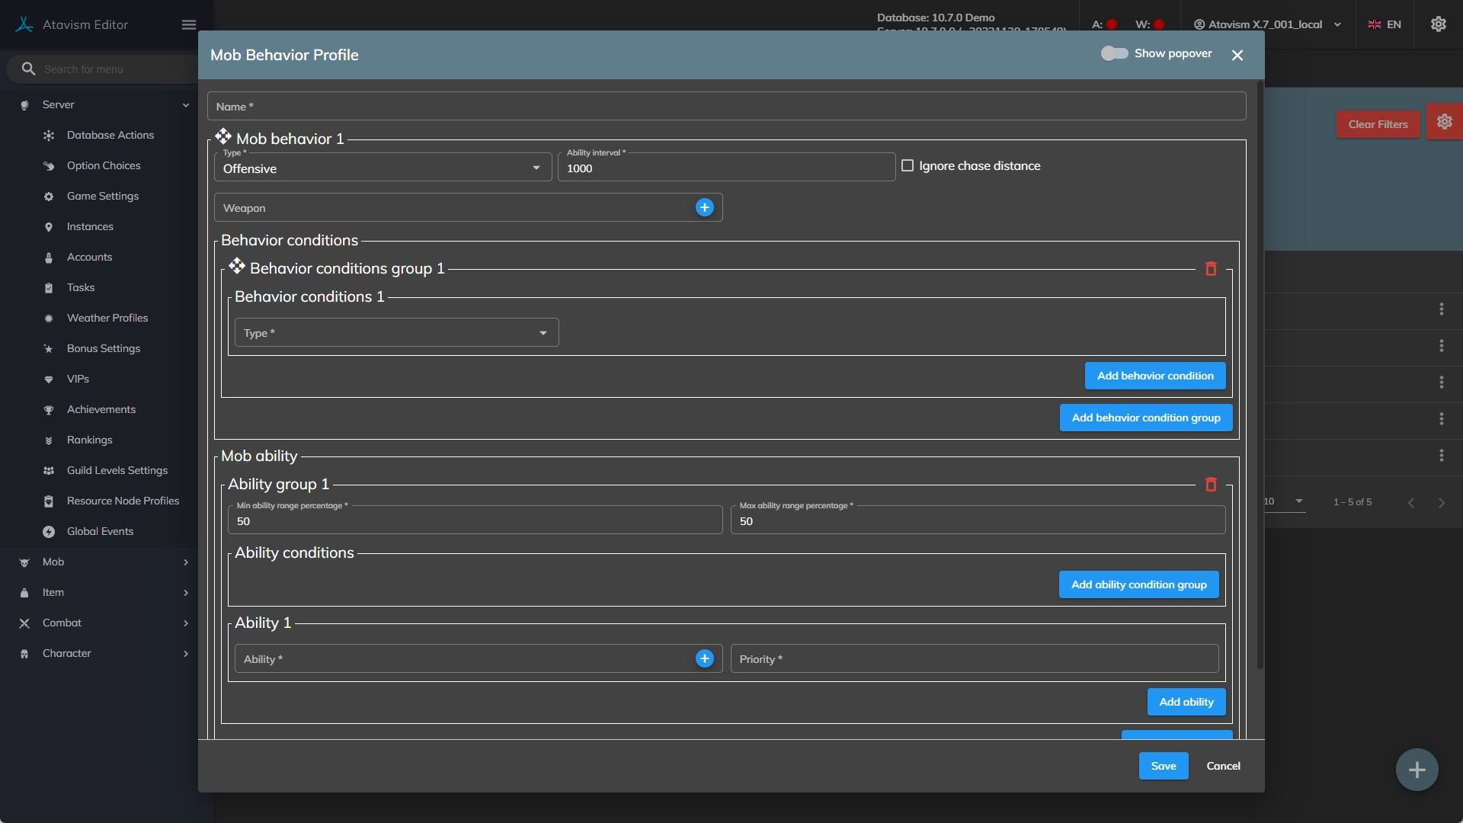
Task: Delete Ability group 1 with trash icon
Action: tap(1211, 485)
